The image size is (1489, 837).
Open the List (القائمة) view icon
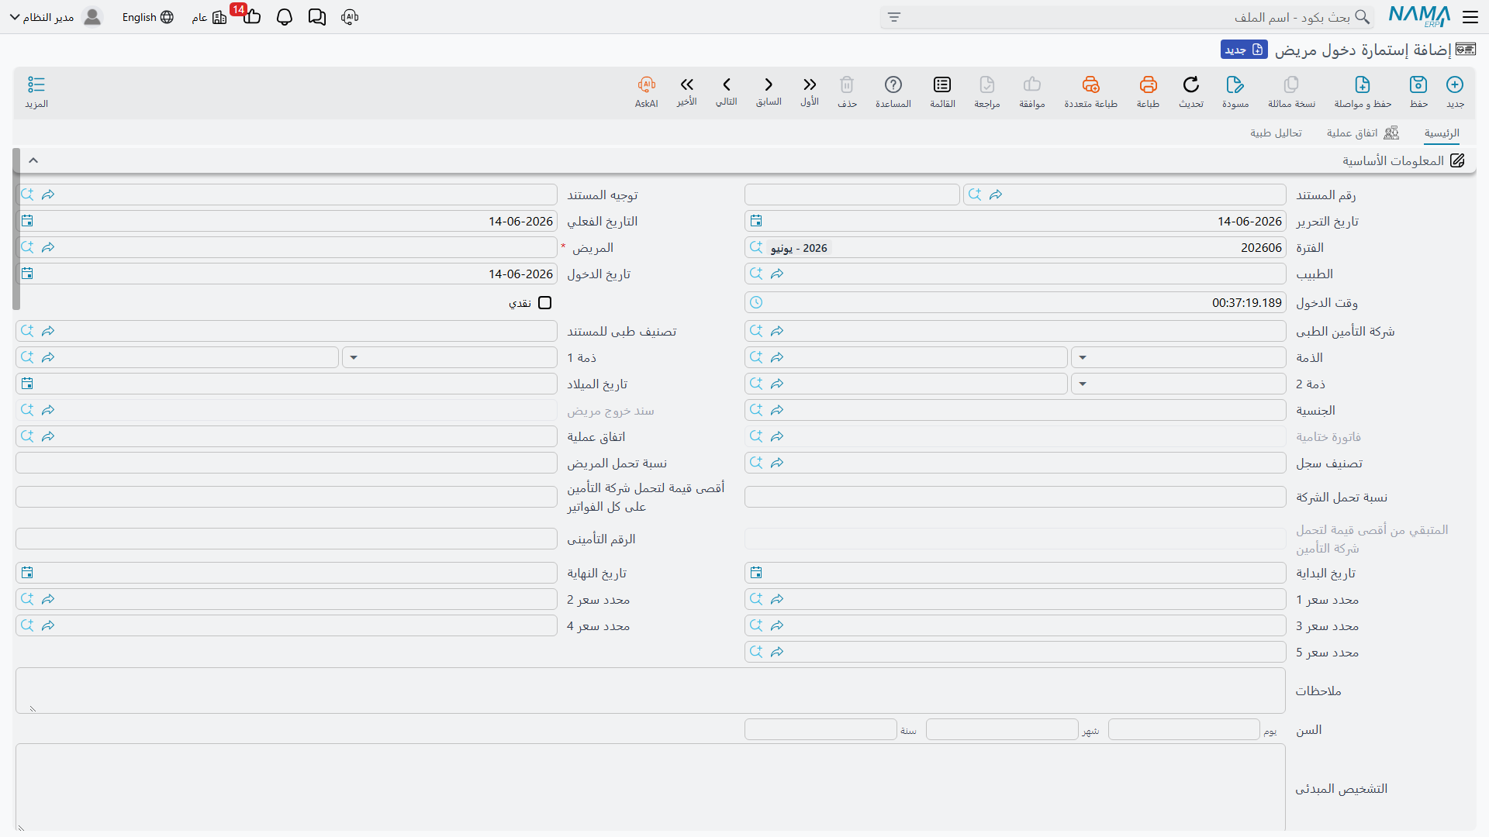coord(942,91)
